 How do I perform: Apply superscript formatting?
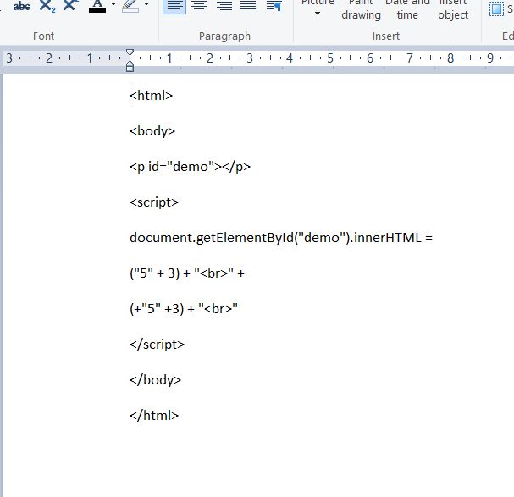[x=71, y=5]
